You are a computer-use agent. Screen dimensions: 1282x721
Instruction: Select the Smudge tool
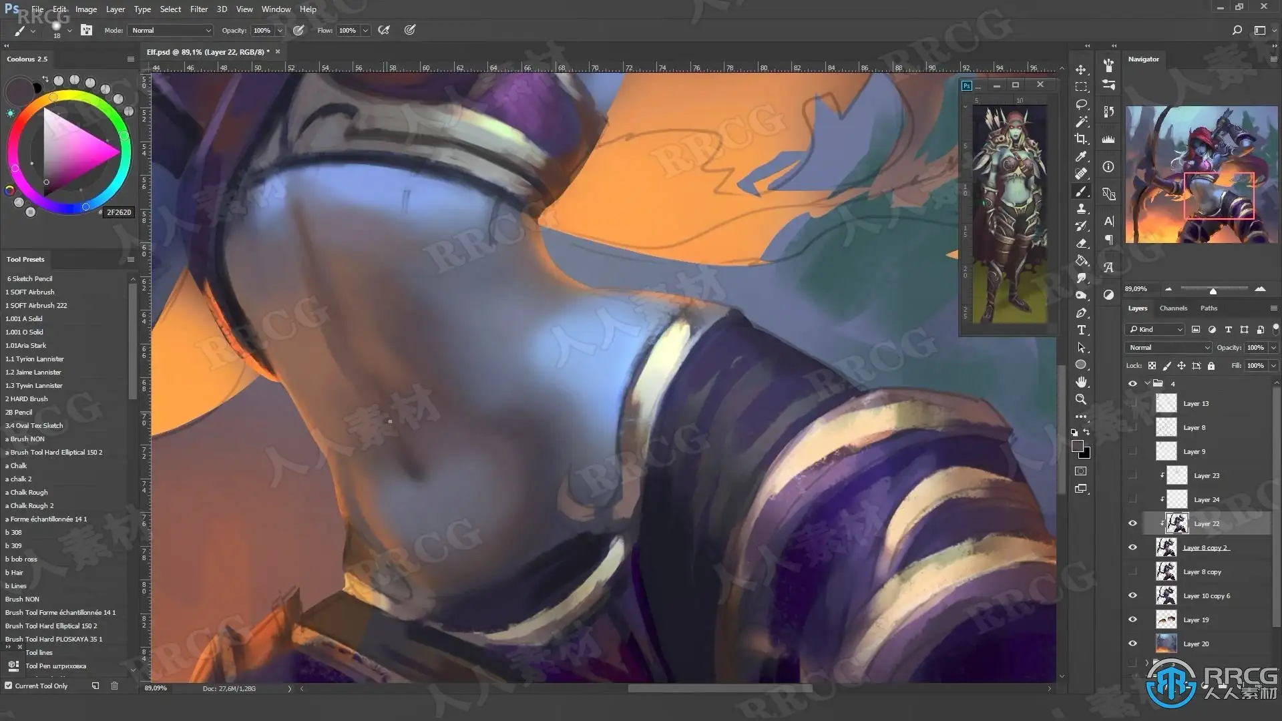point(1081,278)
